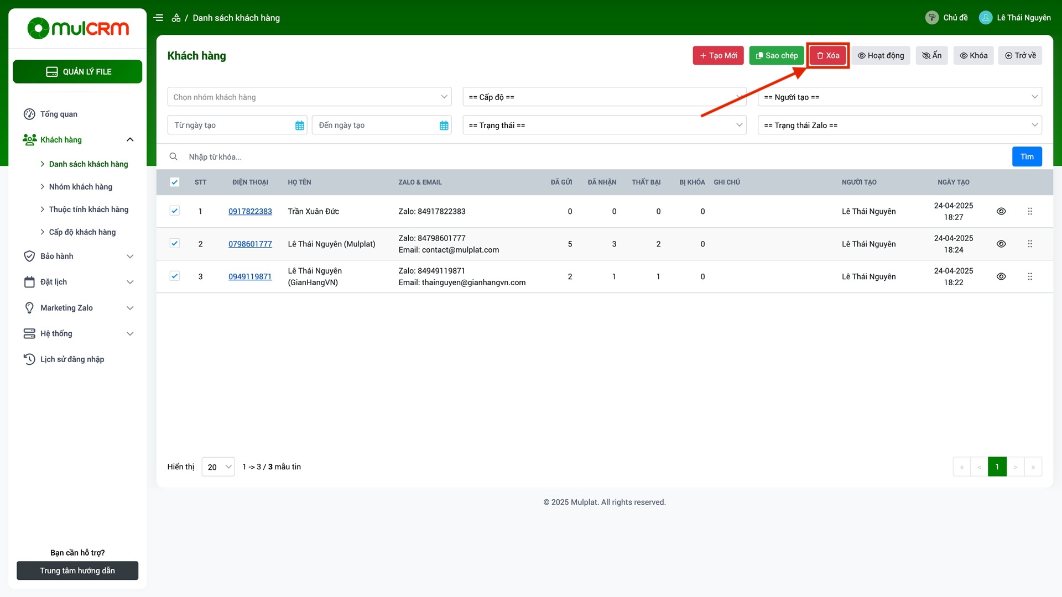Click user avatar Lê Thái Nguyên

[985, 18]
